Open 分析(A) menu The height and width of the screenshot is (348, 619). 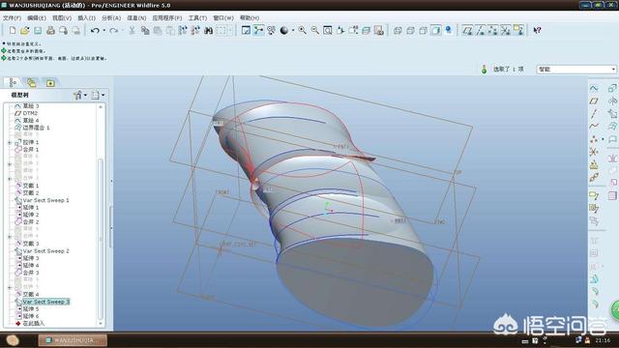111,18
